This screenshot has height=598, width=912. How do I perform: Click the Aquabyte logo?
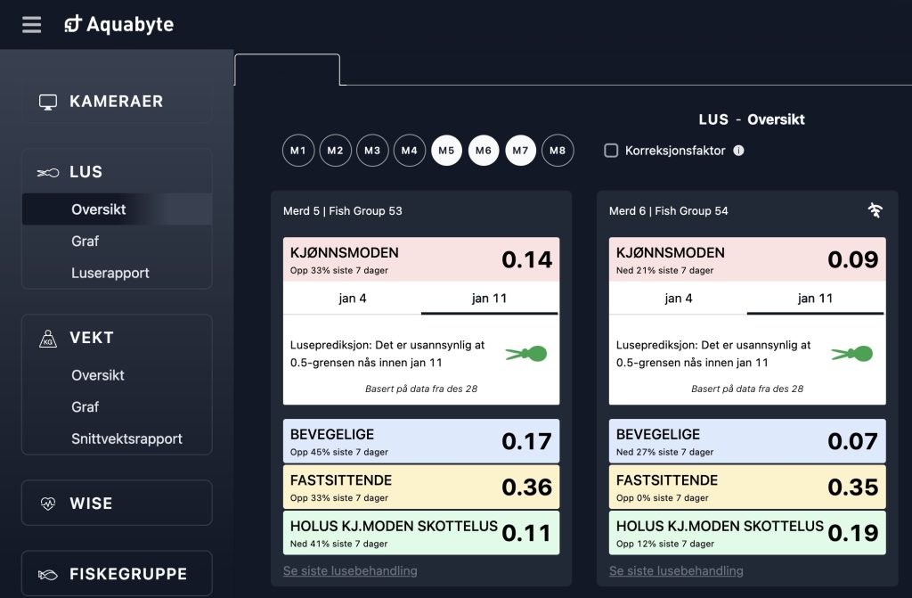pyautogui.click(x=119, y=25)
